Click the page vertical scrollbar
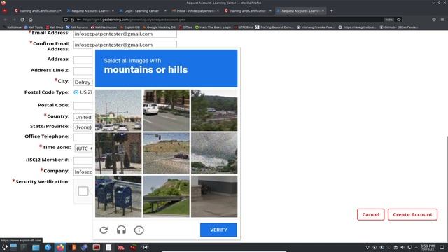Screen dimensions: 448x252 tap(447, 188)
